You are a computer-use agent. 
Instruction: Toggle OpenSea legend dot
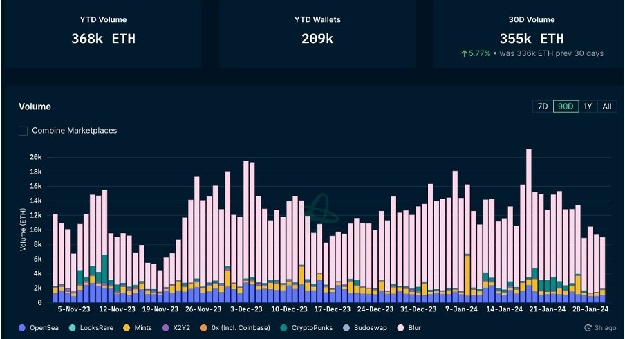coord(22,328)
